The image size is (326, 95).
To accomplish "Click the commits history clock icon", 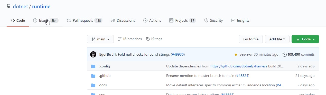I will tap(284, 54).
